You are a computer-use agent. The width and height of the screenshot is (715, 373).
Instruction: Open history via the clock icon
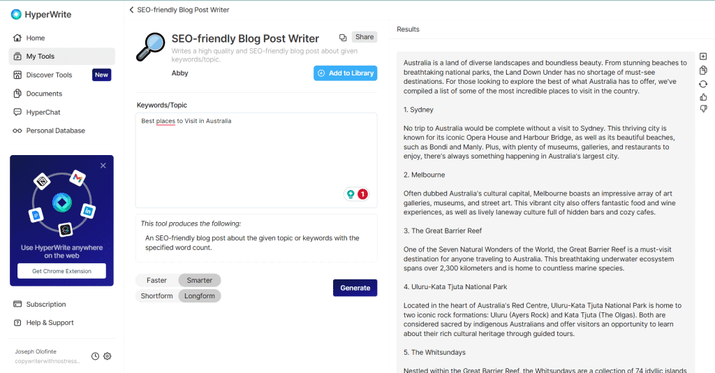[x=95, y=356]
